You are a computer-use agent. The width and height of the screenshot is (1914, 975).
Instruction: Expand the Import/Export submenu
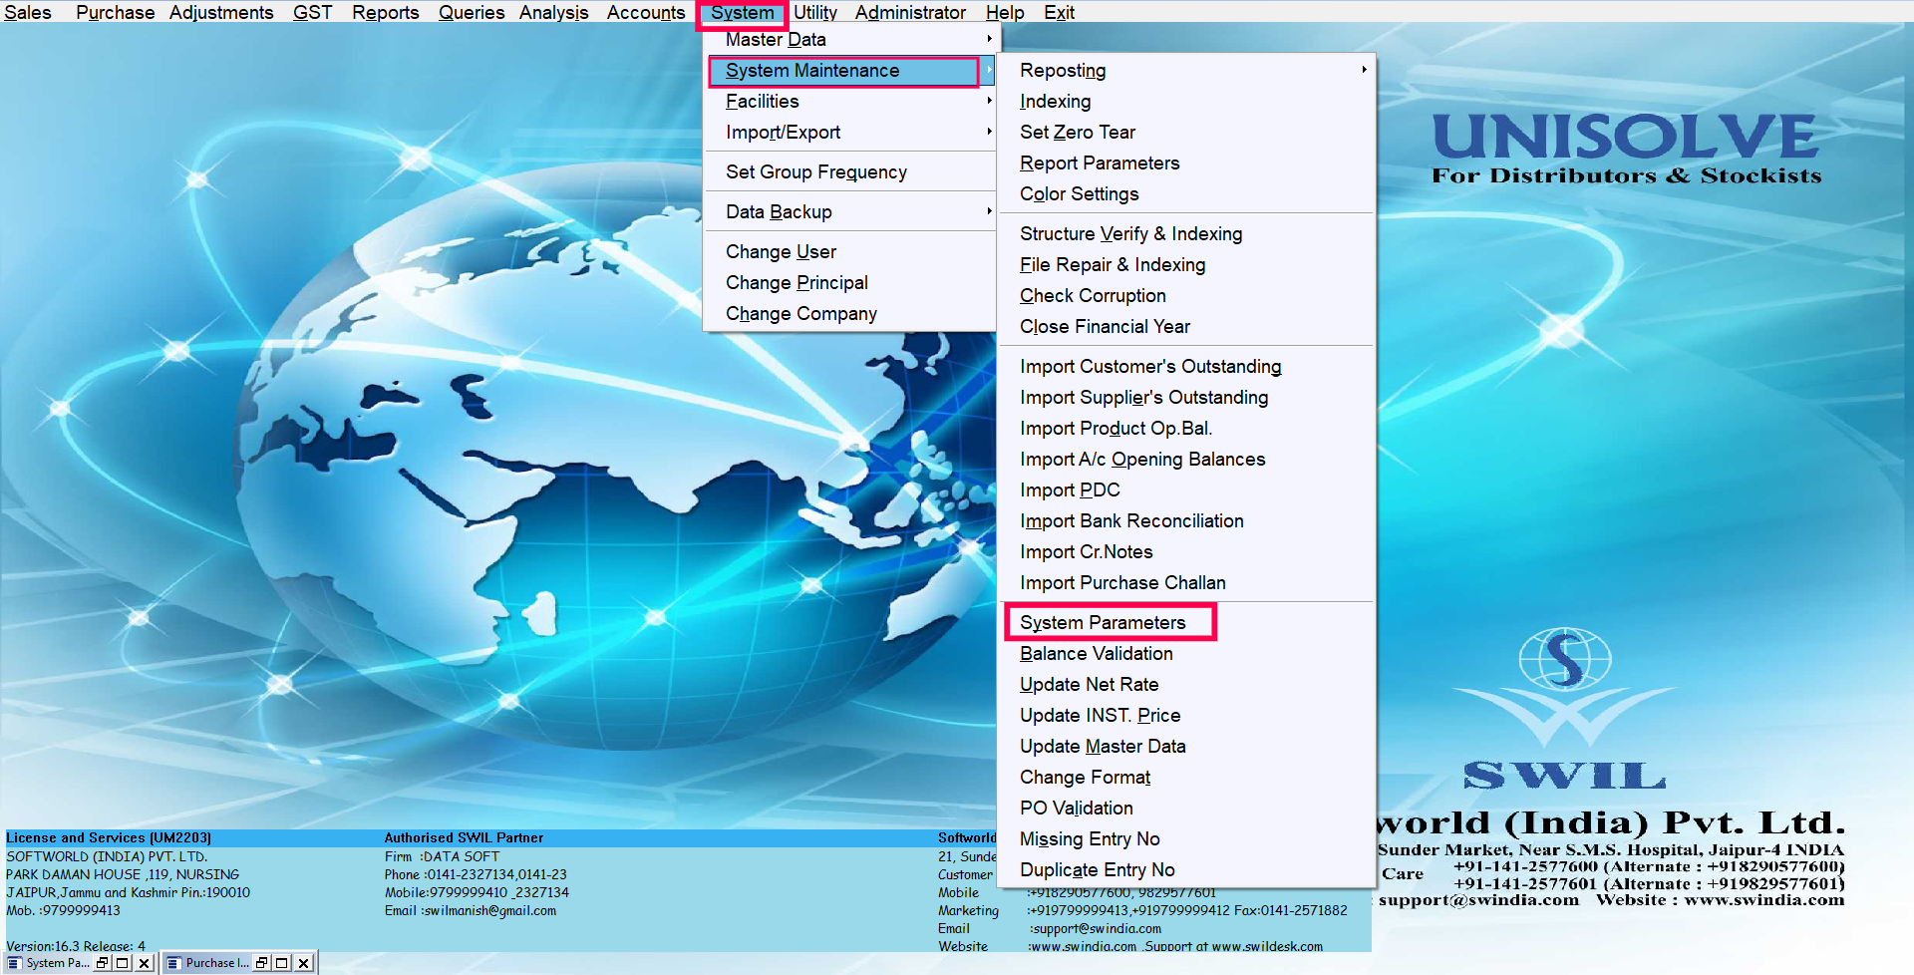[x=850, y=133]
